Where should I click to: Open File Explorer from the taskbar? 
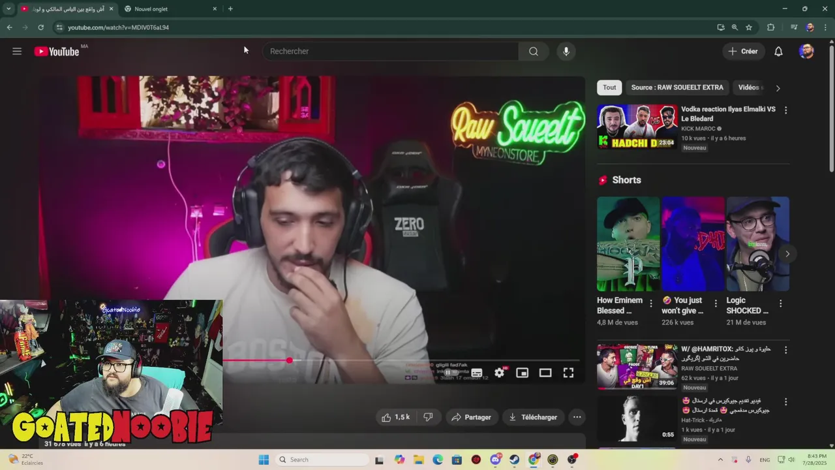(x=418, y=460)
